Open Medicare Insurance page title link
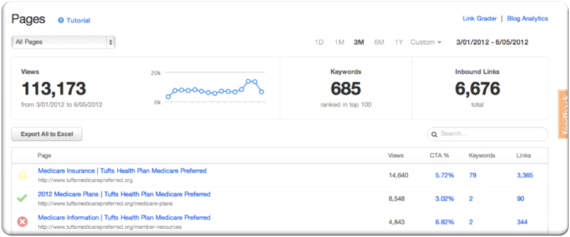The width and height of the screenshot is (570, 237). coord(122,170)
